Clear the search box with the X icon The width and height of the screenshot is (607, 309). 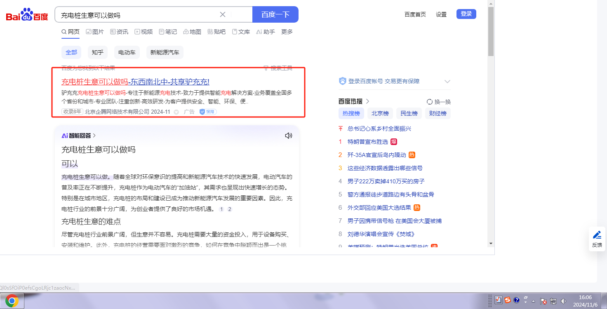[223, 15]
